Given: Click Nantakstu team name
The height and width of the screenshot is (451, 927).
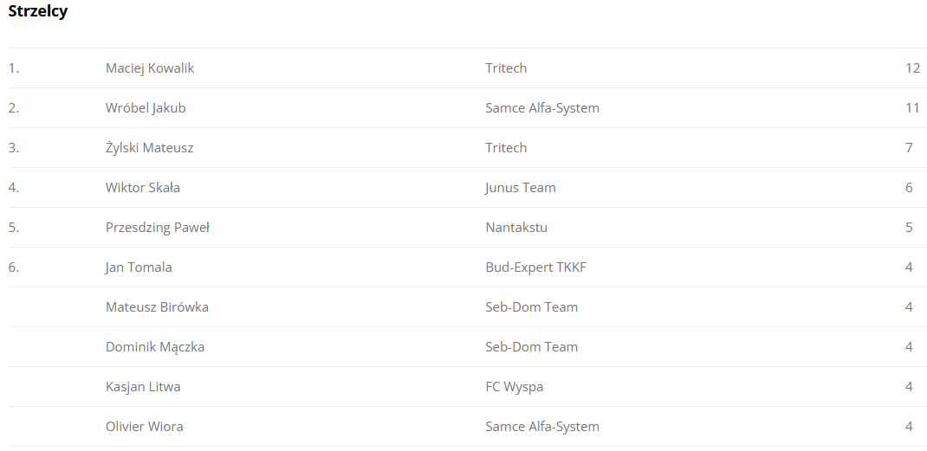Looking at the screenshot, I should [x=516, y=228].
